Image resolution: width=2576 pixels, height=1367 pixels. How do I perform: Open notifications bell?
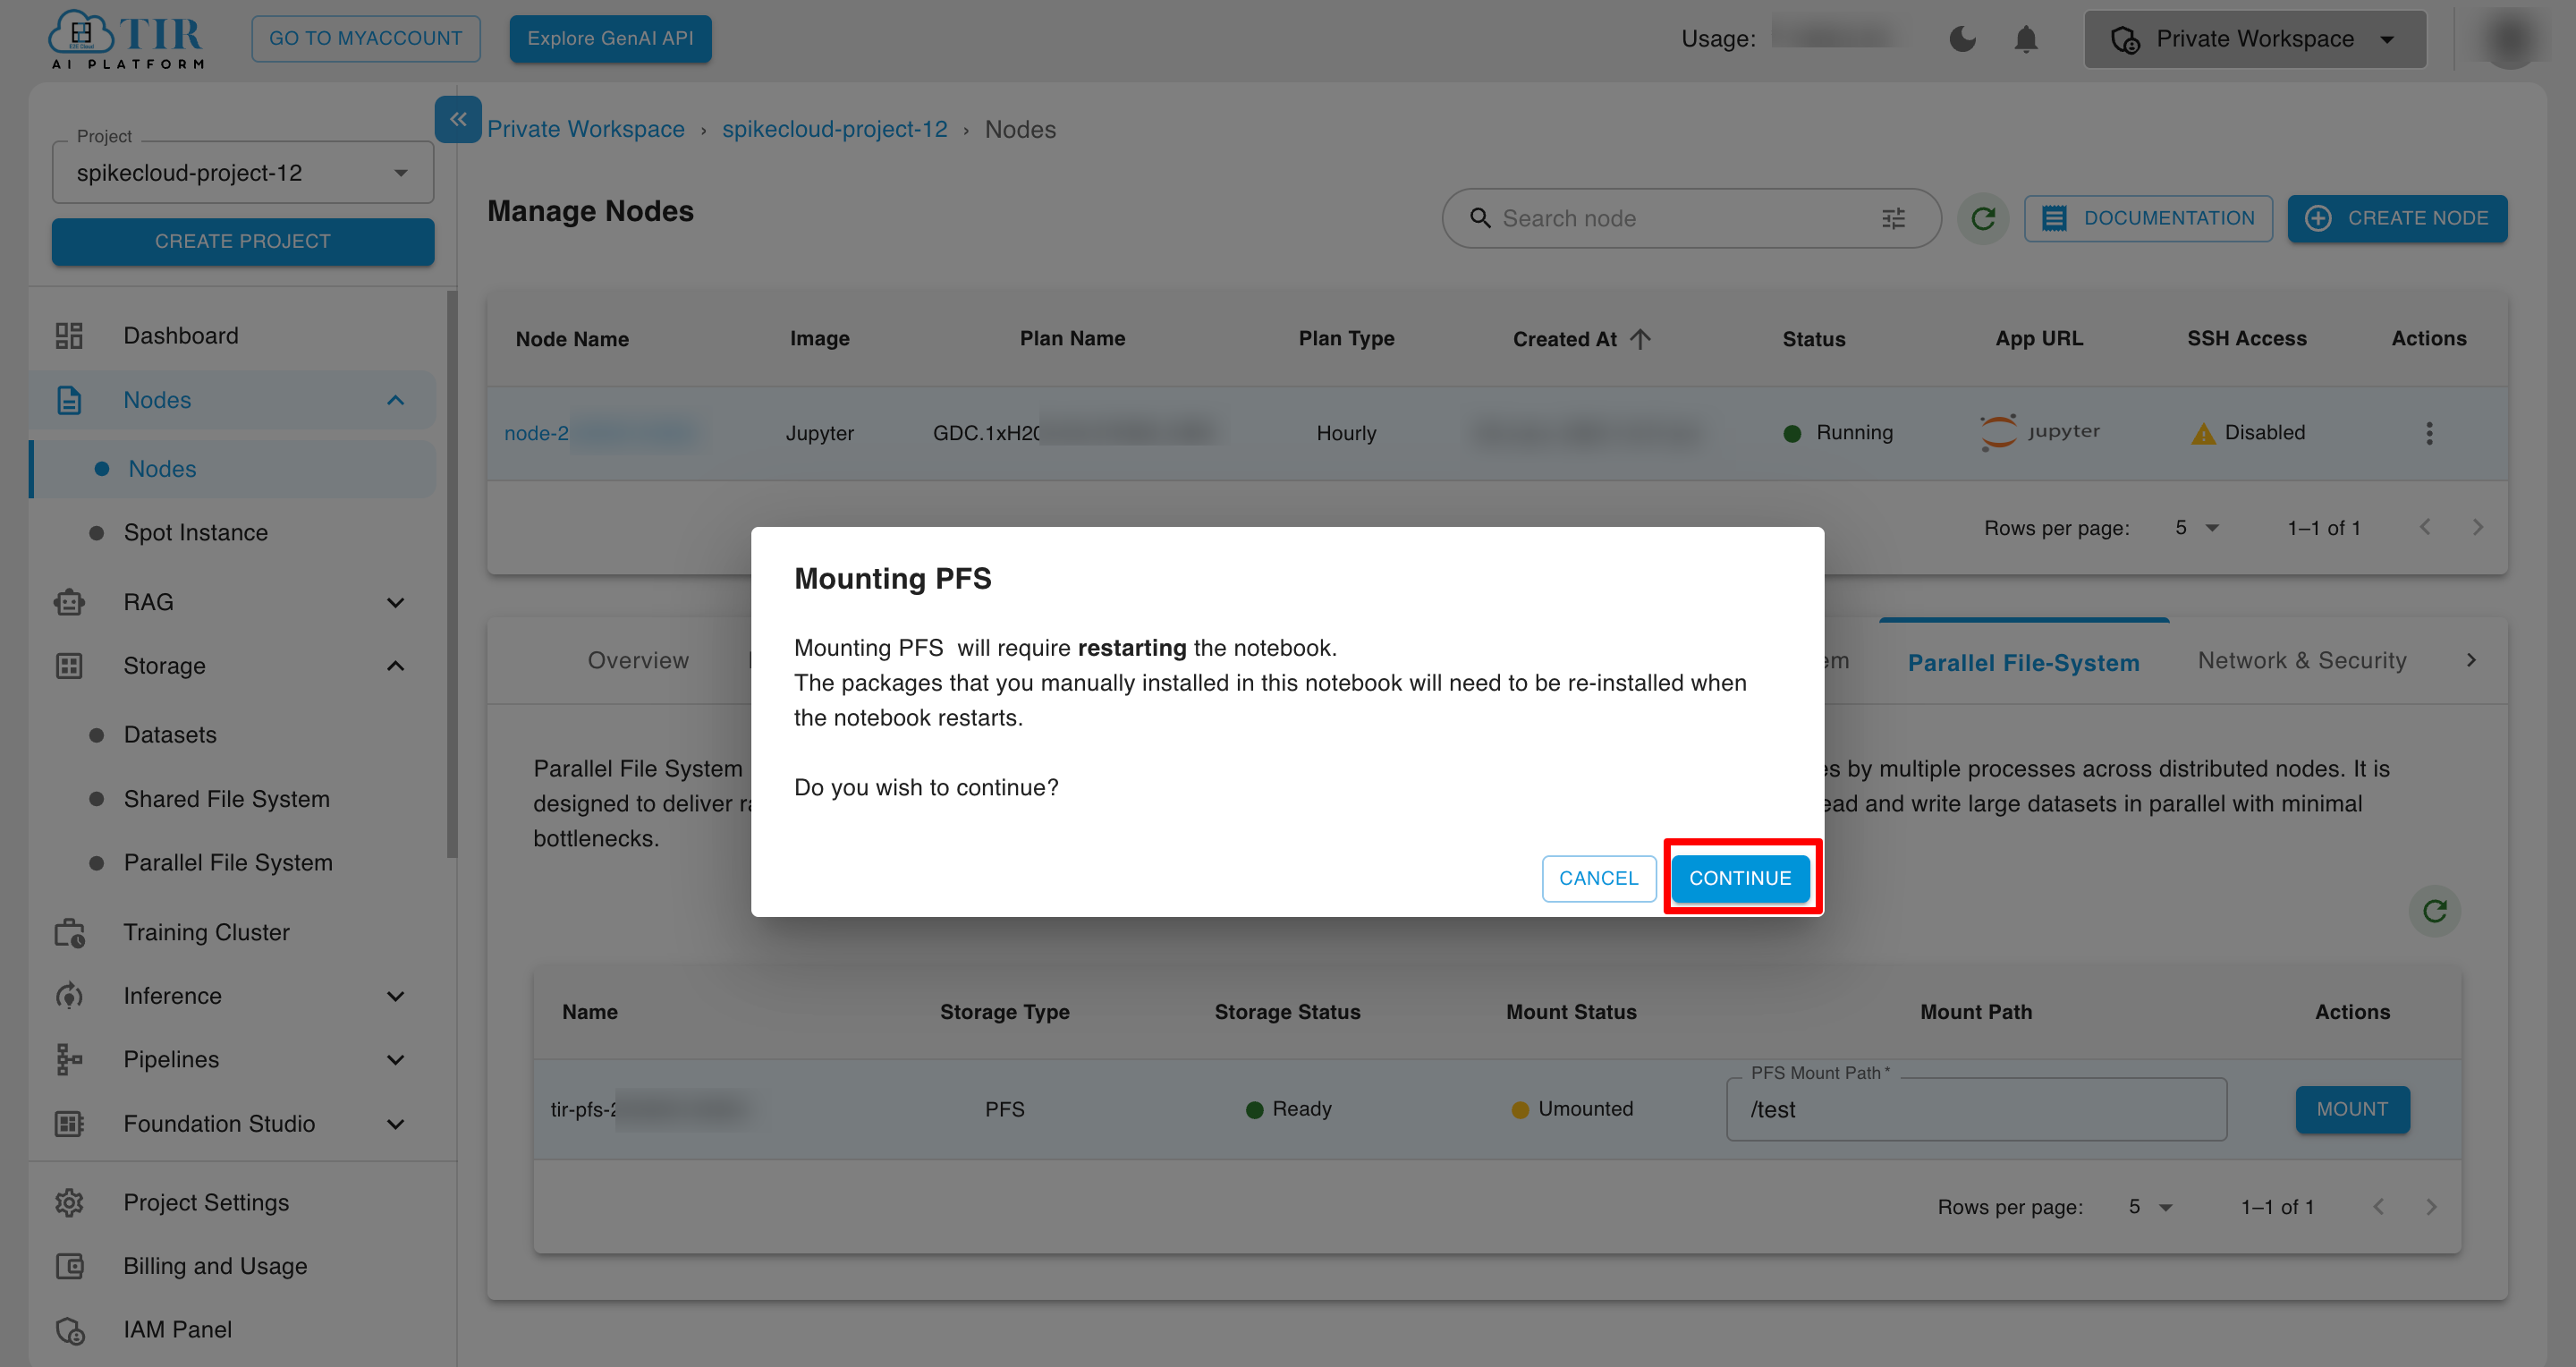[2026, 39]
